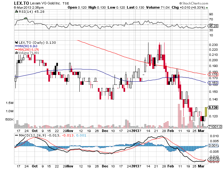Click the 0.200 price axis label

point(213,60)
